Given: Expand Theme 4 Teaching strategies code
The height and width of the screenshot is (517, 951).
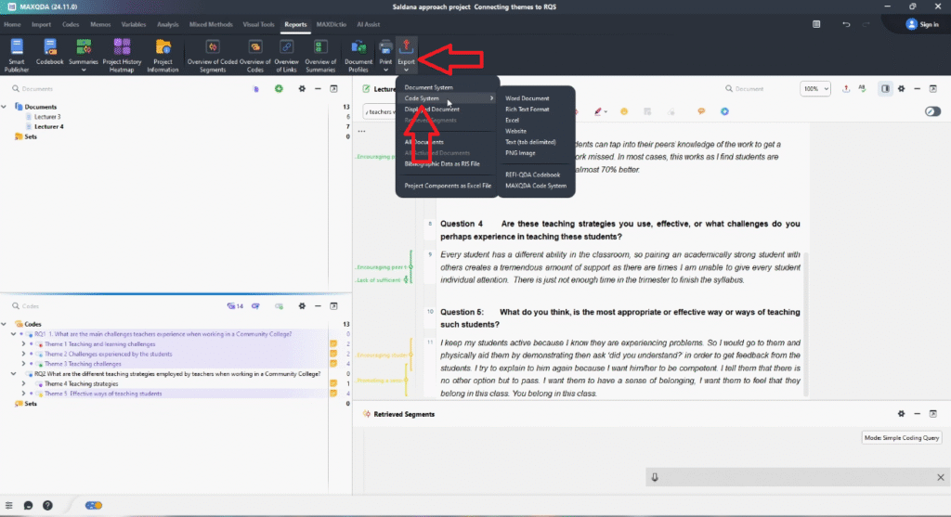Looking at the screenshot, I should pos(23,383).
